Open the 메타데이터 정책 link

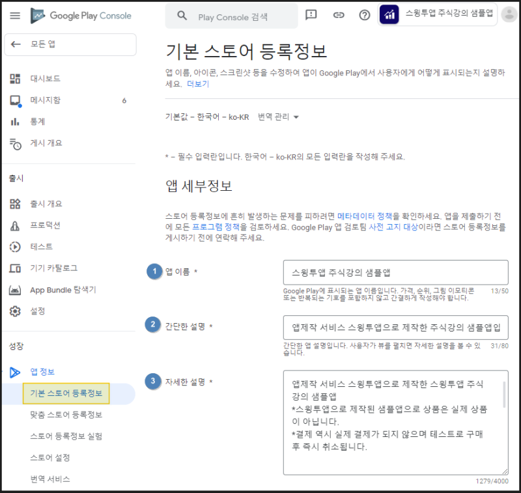click(x=365, y=217)
